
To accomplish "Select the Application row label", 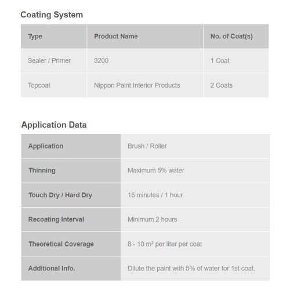I will (x=71, y=146).
